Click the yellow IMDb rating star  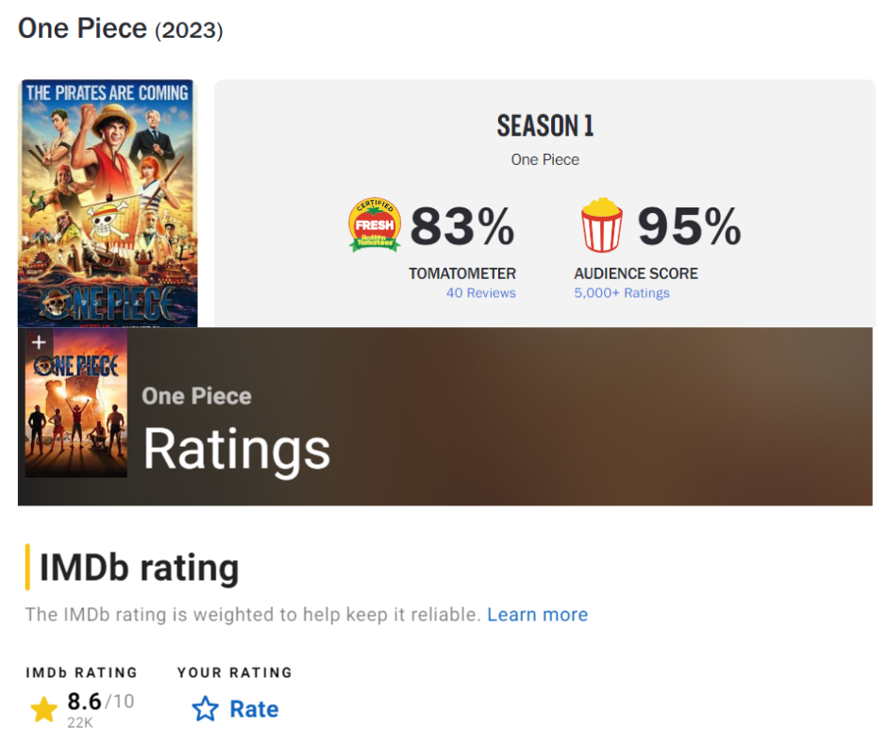[x=43, y=709]
